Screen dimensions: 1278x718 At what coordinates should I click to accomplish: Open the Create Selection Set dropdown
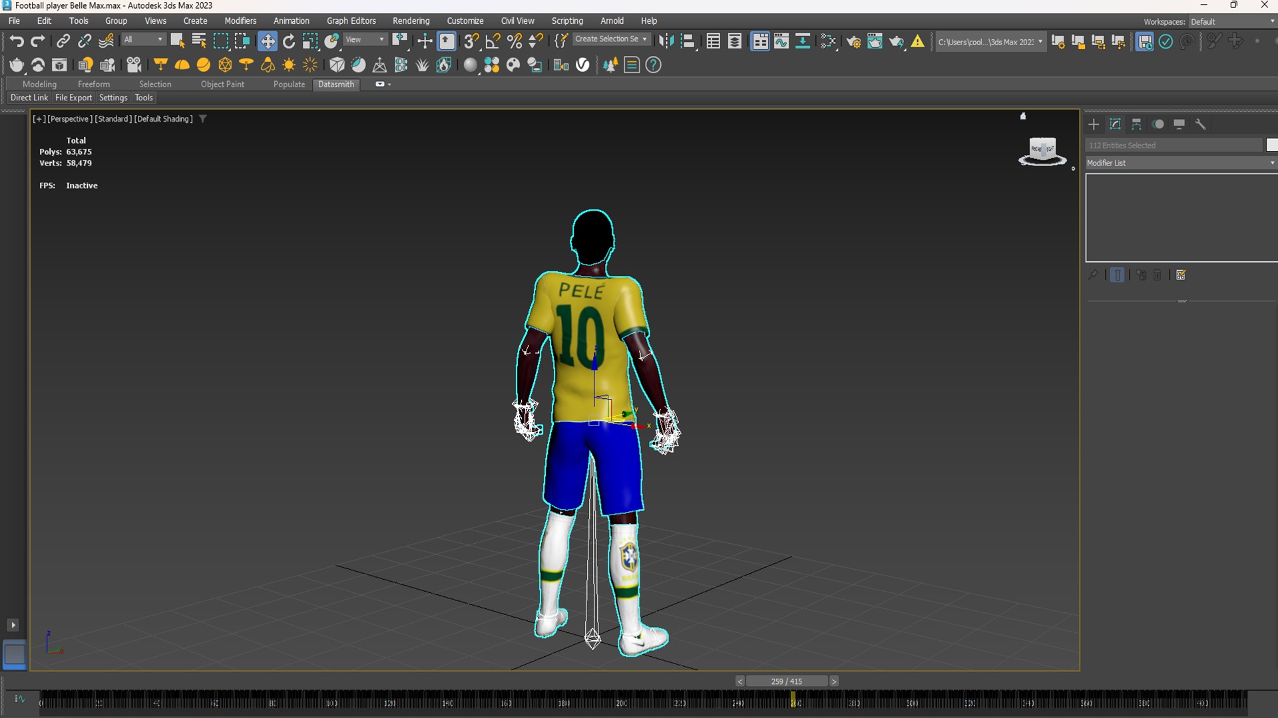[x=611, y=39]
